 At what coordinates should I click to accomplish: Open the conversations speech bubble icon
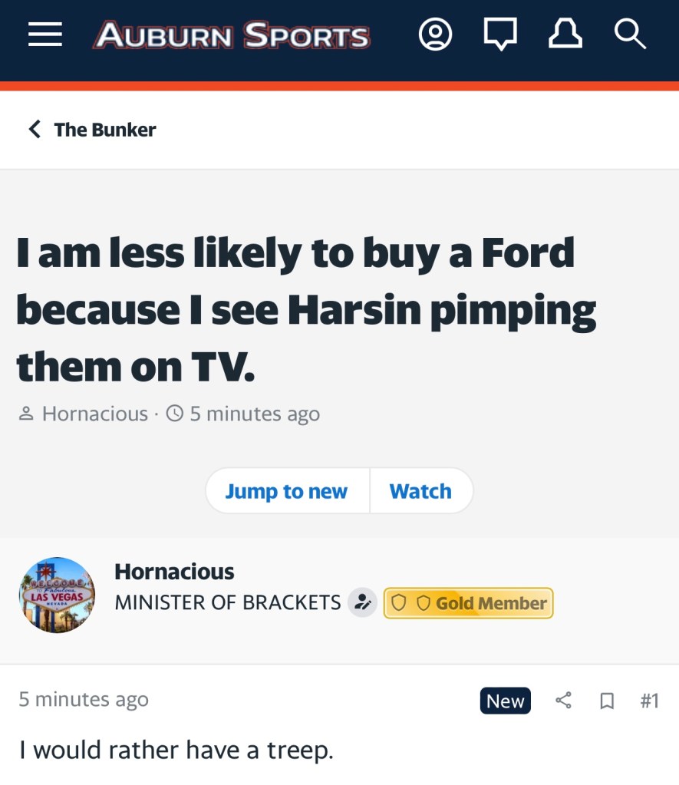(500, 35)
